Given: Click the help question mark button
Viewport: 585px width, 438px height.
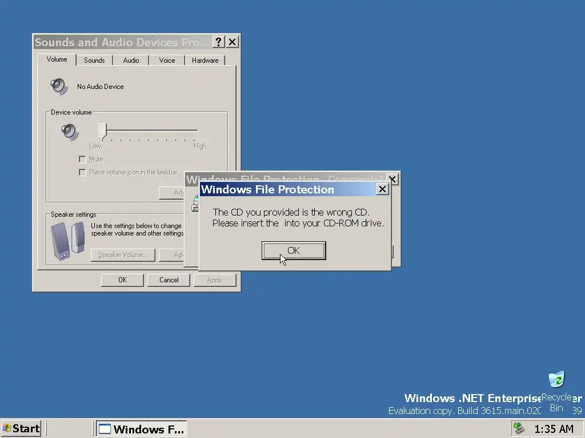Looking at the screenshot, I should [x=219, y=42].
